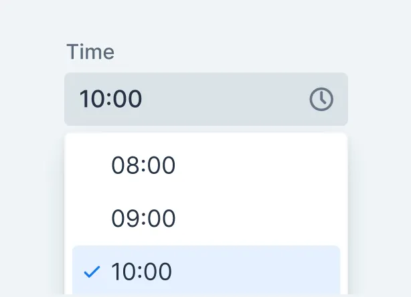
Task: Click the first option, 08:00
Action: click(x=143, y=165)
